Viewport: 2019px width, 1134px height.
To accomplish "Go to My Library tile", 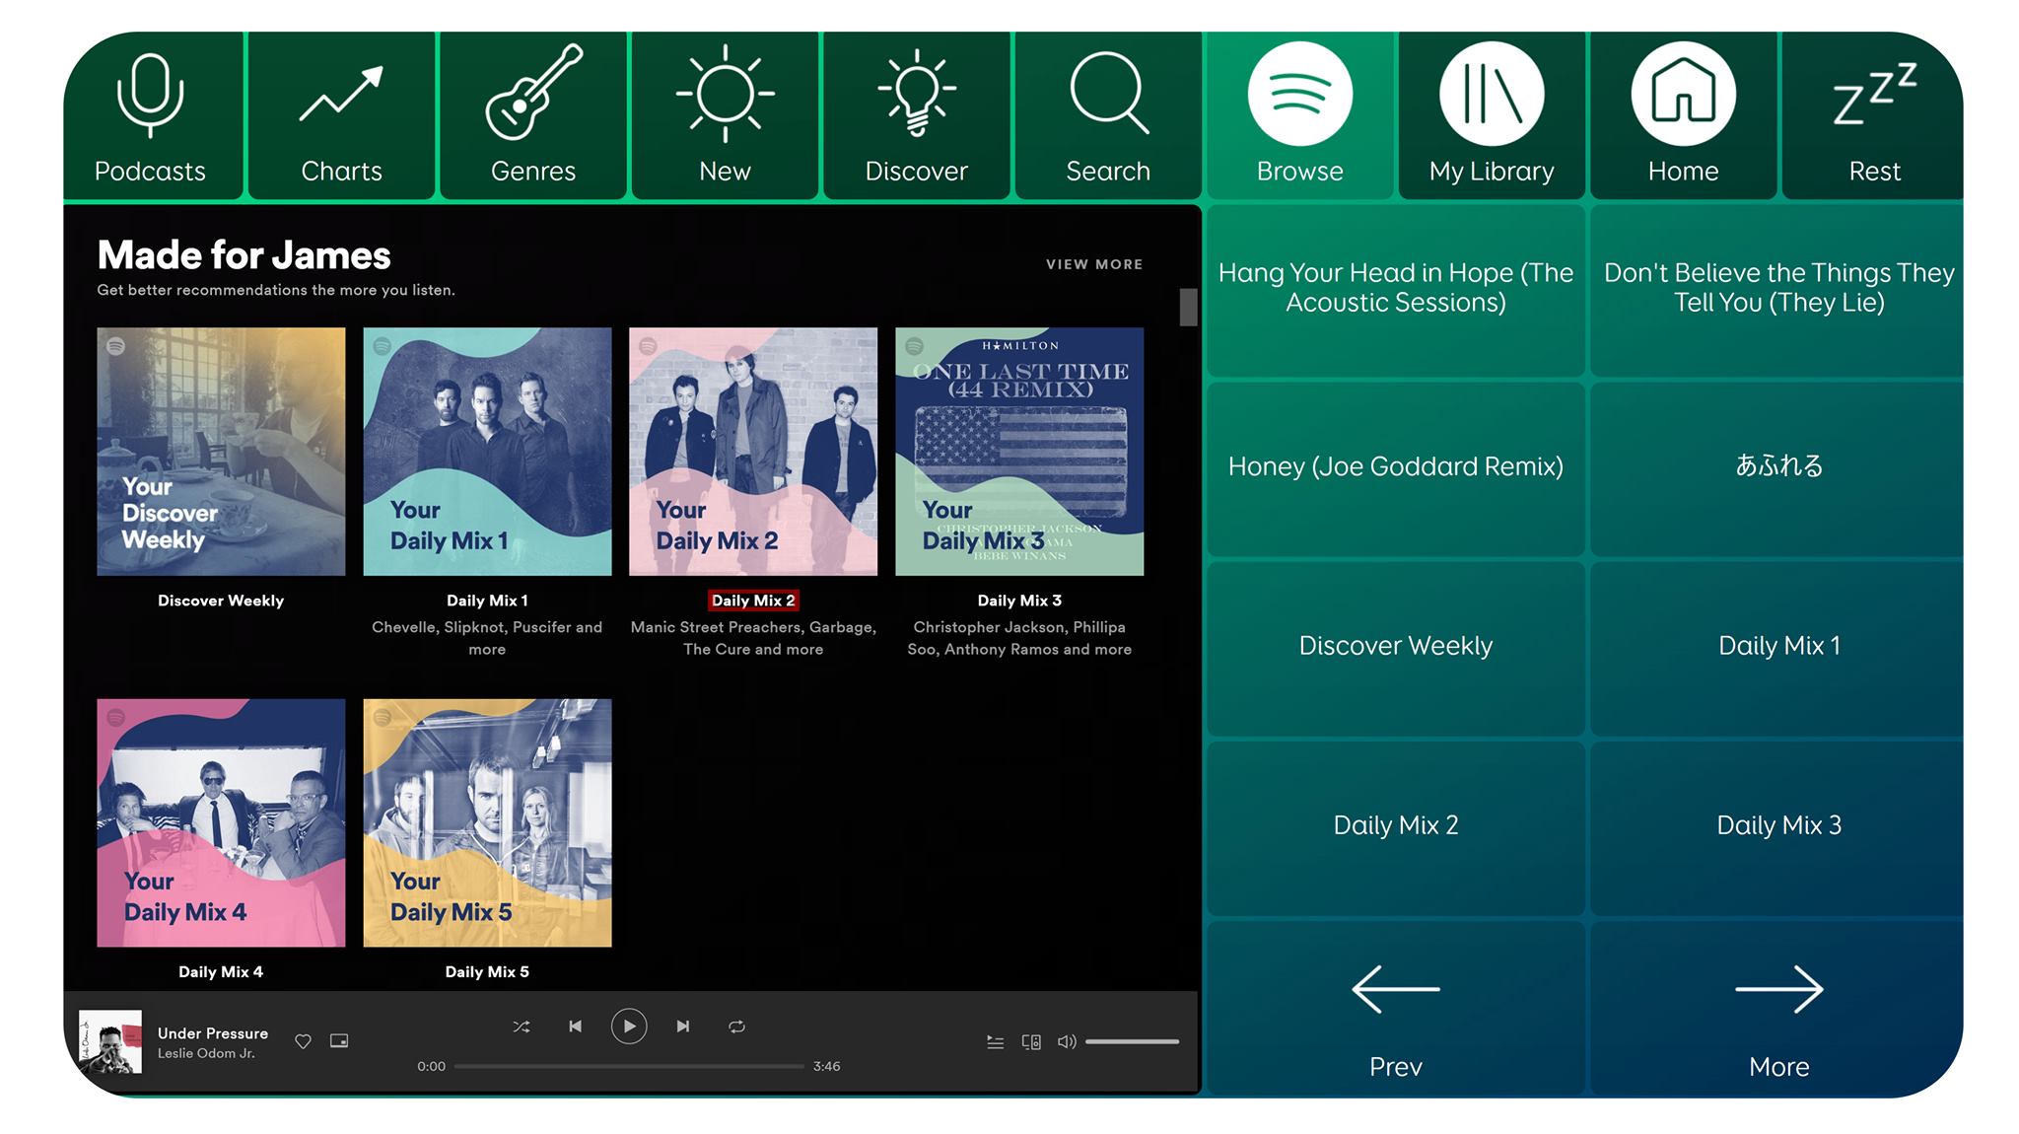I will (1492, 115).
